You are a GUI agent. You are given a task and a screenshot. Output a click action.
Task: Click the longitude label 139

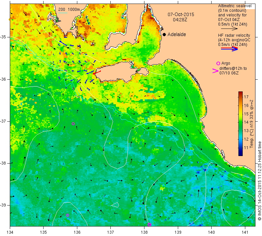point(178,232)
